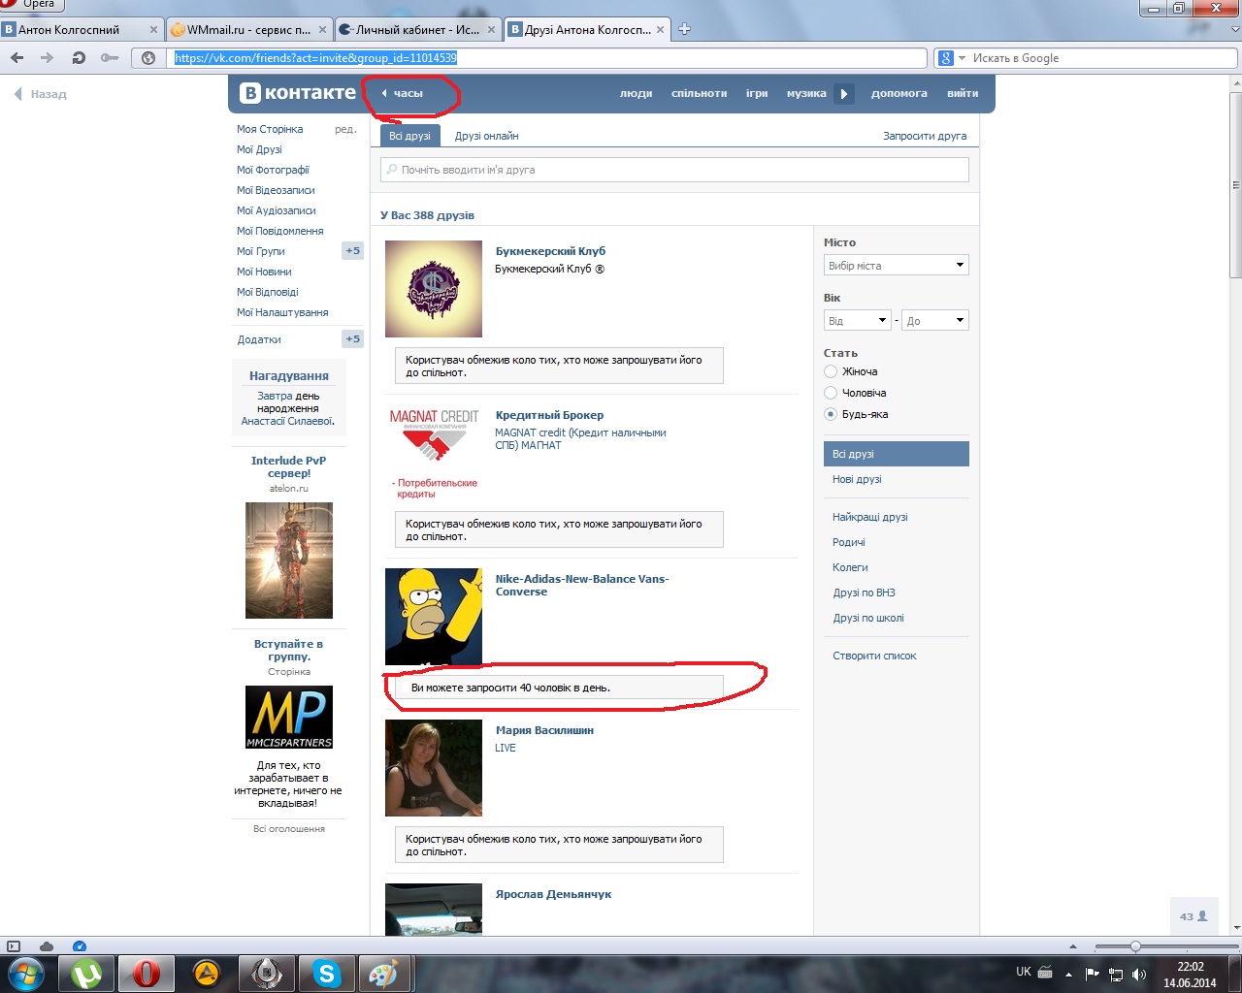Reload the page with the refresh icon
This screenshot has width=1242, height=993.
pyautogui.click(x=79, y=58)
